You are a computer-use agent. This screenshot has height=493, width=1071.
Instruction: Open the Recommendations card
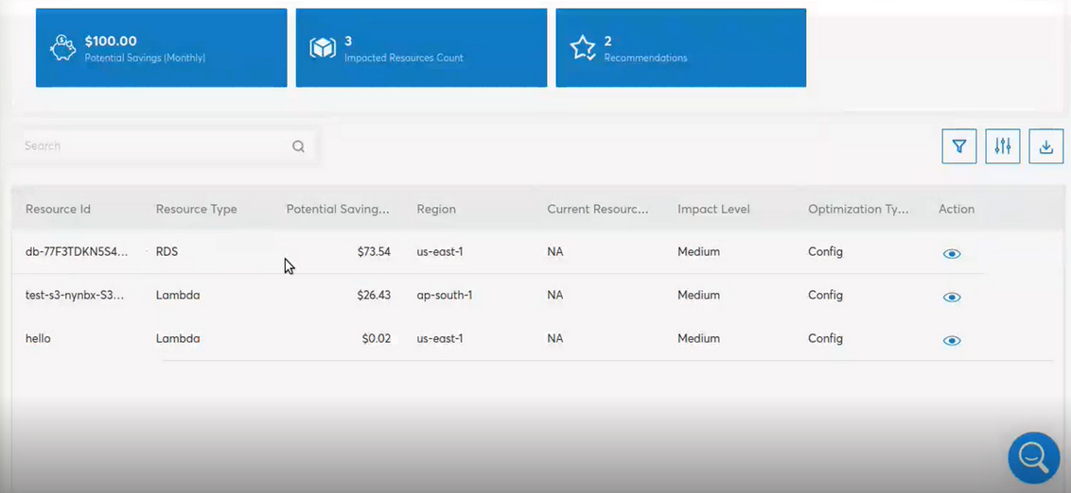[x=681, y=48]
